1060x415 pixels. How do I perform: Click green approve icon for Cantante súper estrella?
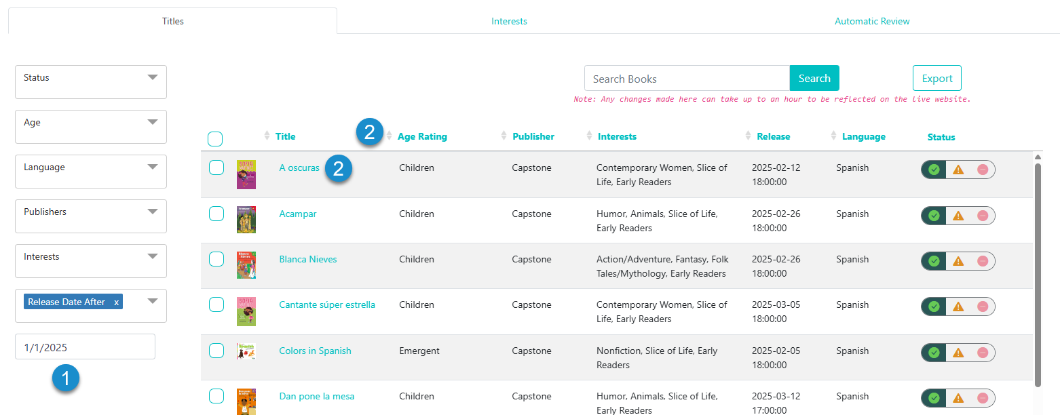pos(934,307)
